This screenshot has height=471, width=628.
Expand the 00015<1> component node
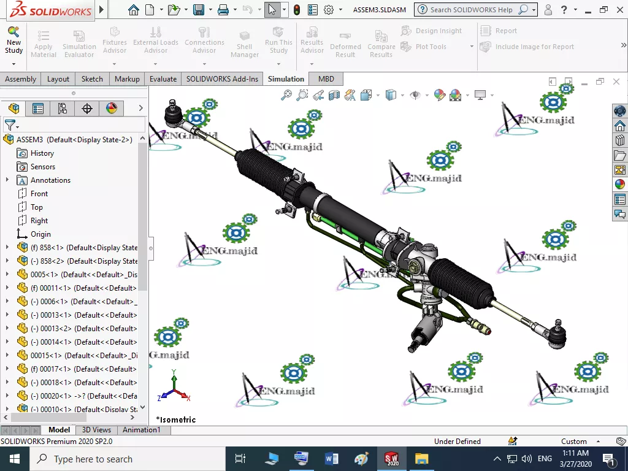[x=7, y=356]
